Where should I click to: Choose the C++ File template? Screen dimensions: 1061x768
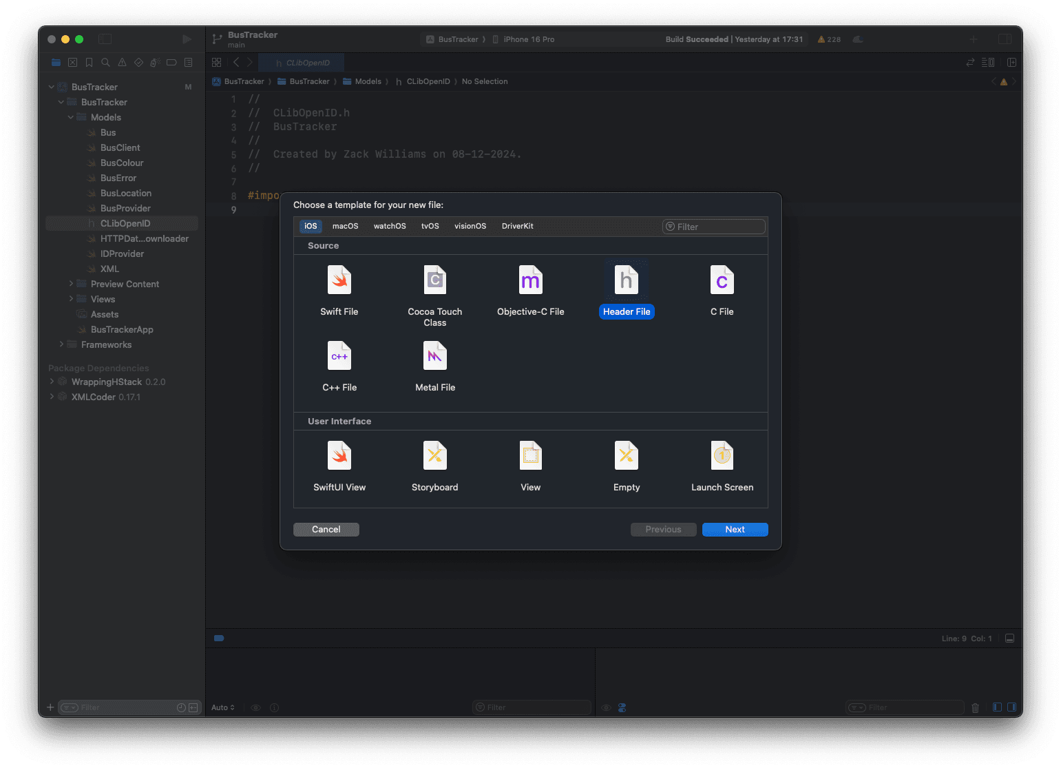[x=339, y=366]
